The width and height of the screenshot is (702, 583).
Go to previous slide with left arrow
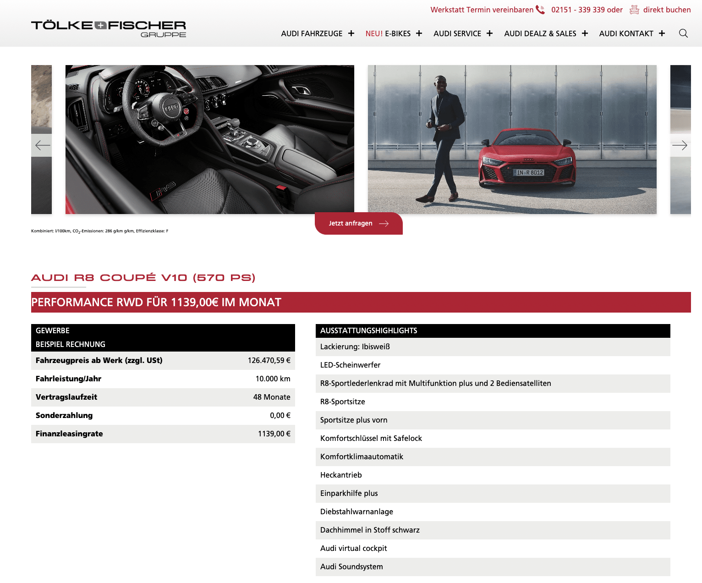pos(43,145)
